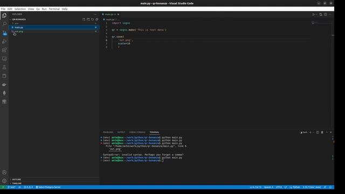Open the Remote Explorer view
Viewport: 345px width, 194px height.
pos(4,59)
